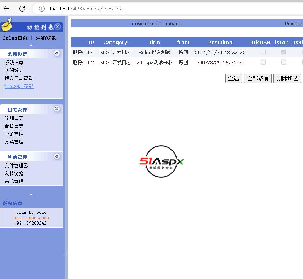Reload the page with the refresh icon

coord(22,9)
